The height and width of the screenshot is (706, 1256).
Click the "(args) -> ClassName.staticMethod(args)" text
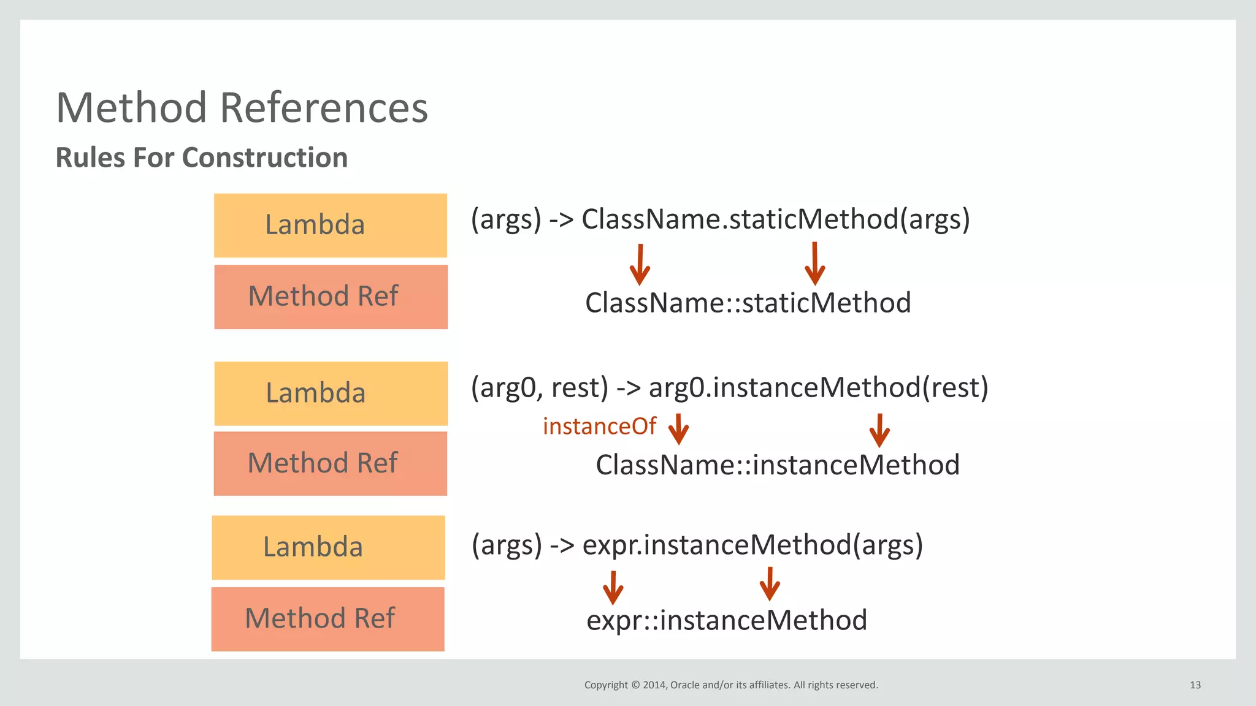coord(720,219)
